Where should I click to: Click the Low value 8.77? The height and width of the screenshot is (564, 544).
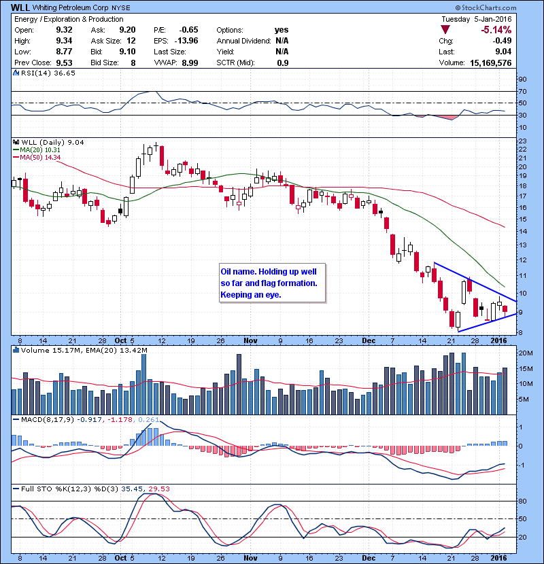coord(64,52)
